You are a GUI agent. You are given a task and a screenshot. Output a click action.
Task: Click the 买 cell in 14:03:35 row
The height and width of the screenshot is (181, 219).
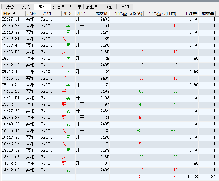click(64, 164)
